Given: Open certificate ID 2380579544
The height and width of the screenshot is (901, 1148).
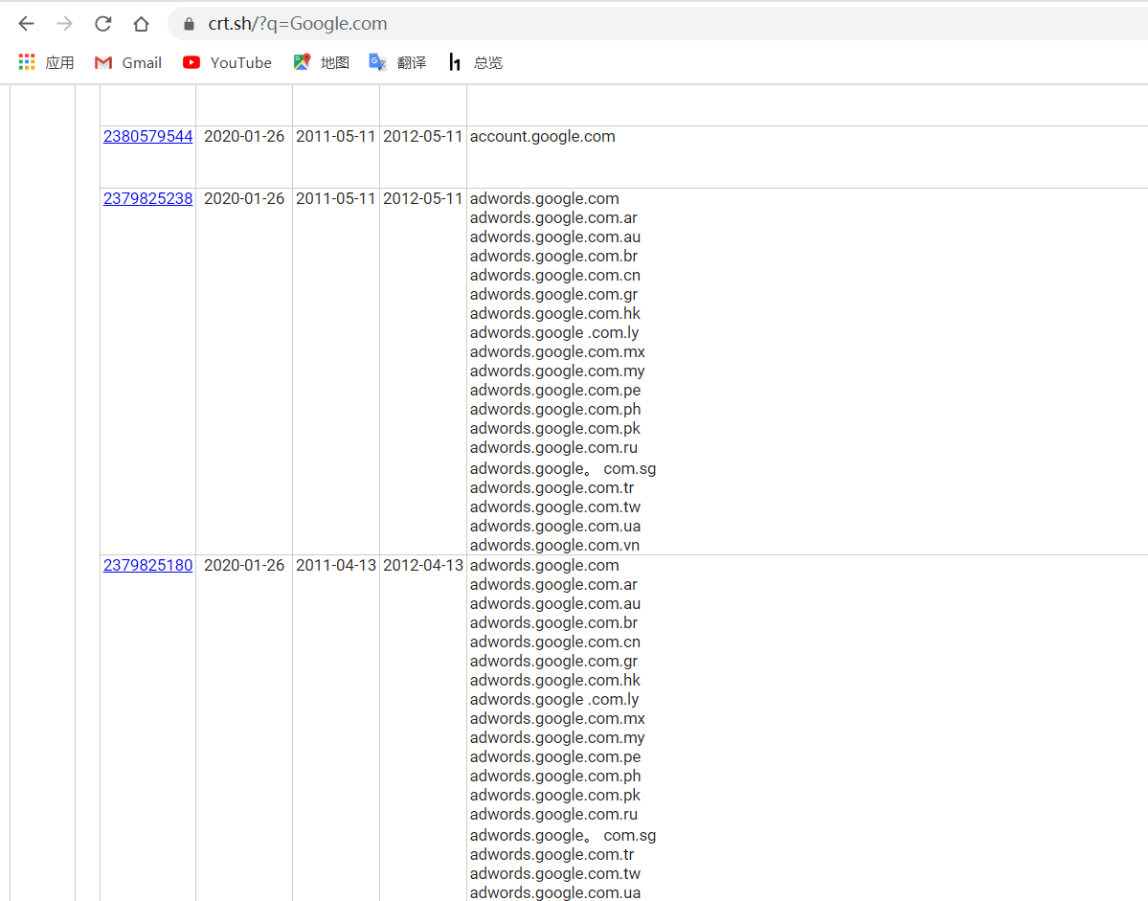Looking at the screenshot, I should pyautogui.click(x=147, y=136).
